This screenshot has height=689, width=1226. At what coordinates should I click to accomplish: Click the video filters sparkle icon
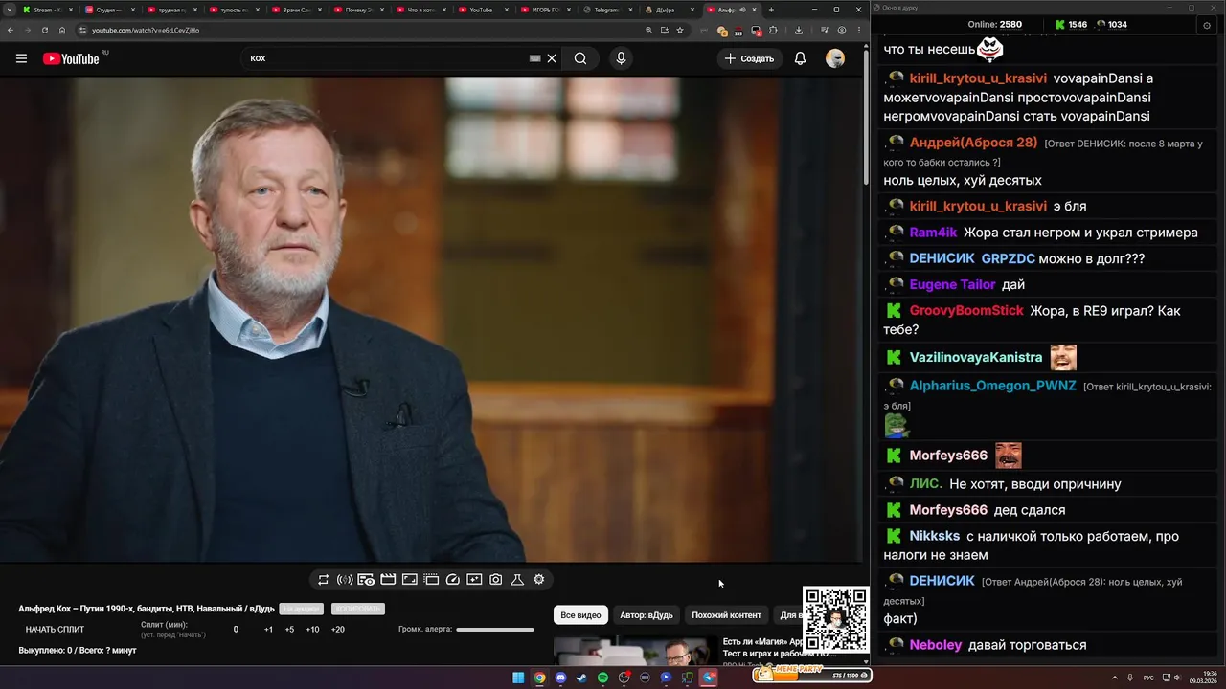tap(474, 579)
